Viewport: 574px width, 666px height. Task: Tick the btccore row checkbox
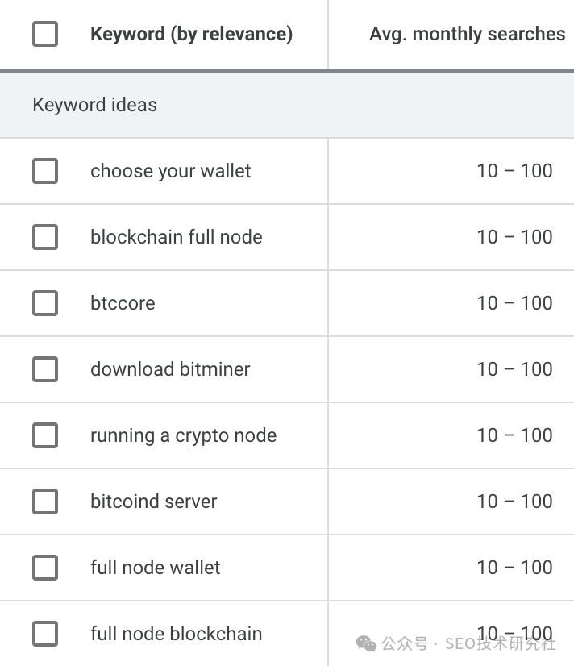(x=45, y=303)
